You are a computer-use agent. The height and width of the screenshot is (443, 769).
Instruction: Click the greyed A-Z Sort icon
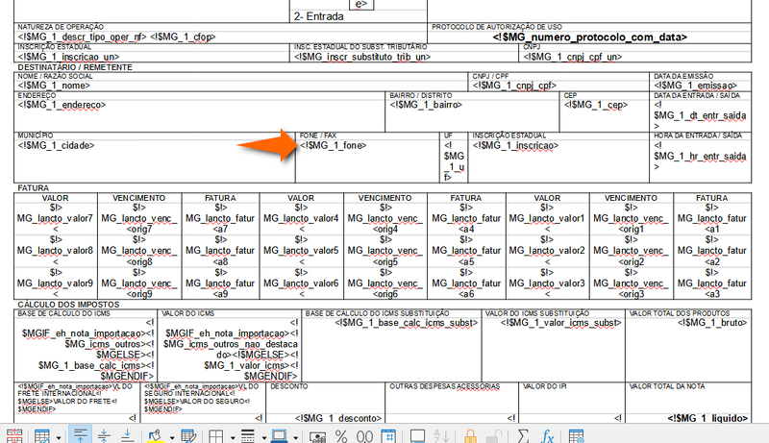[x=441, y=436]
